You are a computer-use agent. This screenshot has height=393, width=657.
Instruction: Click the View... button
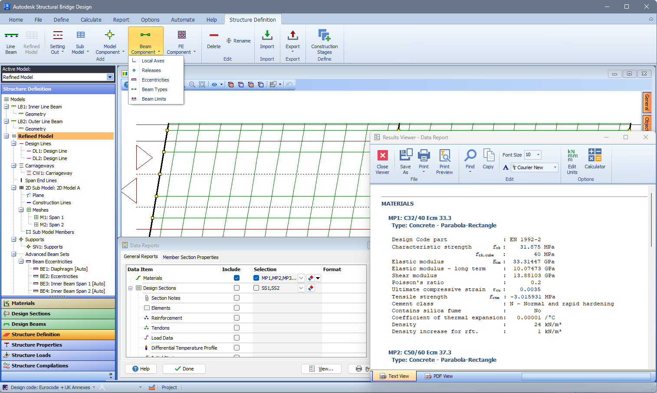click(321, 369)
